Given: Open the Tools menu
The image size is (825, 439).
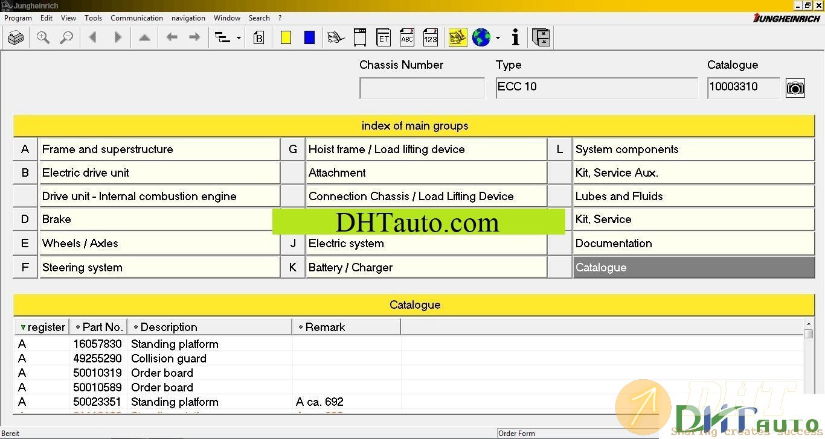Looking at the screenshot, I should [x=94, y=18].
